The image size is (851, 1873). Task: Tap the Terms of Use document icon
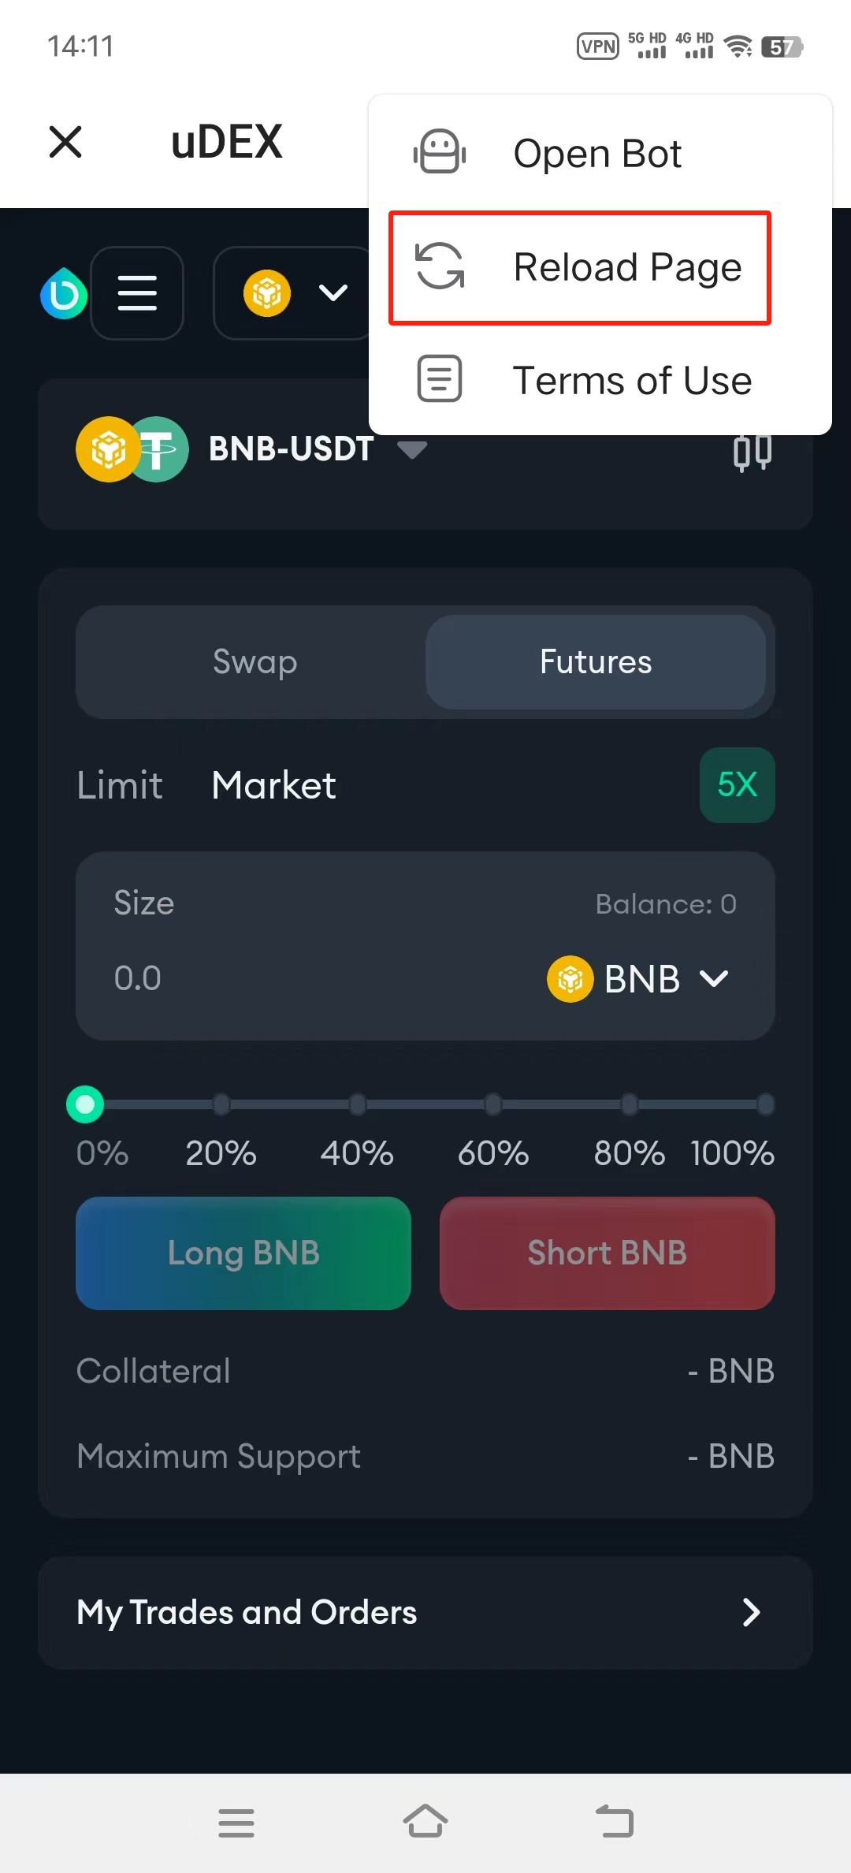[440, 379]
